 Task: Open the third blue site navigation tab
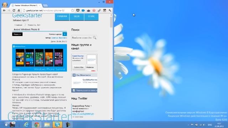[x=91, y=17]
